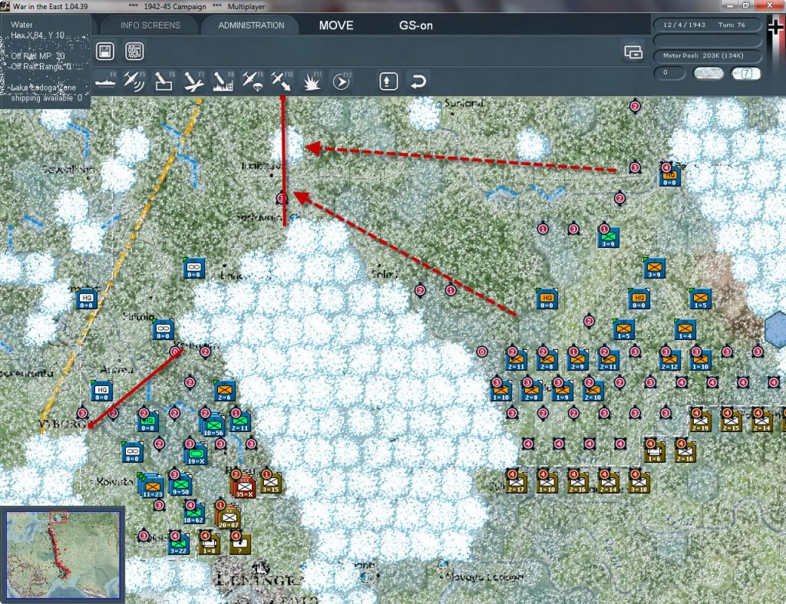Click the weather cloud indicator button
The height and width of the screenshot is (604, 786).
click(708, 73)
